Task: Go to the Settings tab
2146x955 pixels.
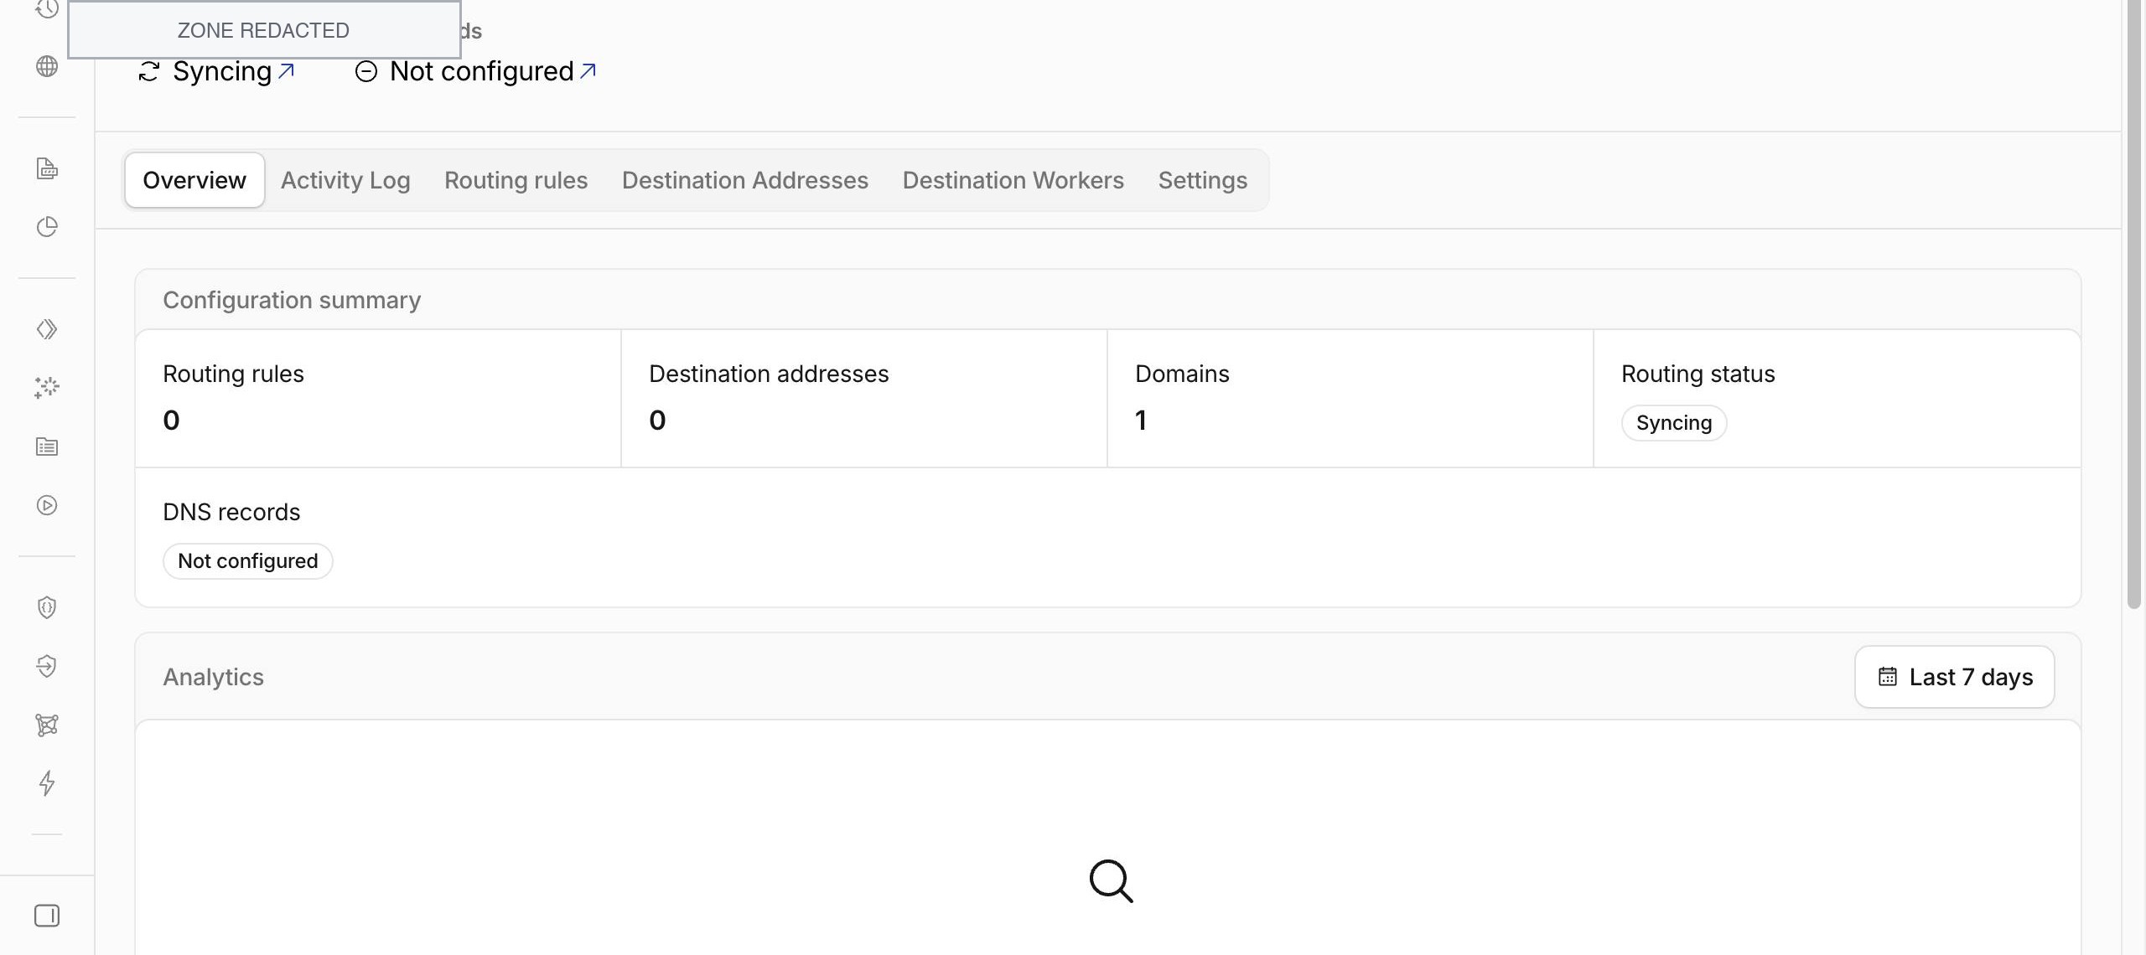Action: pos(1203,180)
